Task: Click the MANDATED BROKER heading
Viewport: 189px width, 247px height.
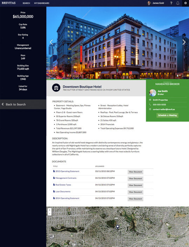Action: (x=167, y=84)
